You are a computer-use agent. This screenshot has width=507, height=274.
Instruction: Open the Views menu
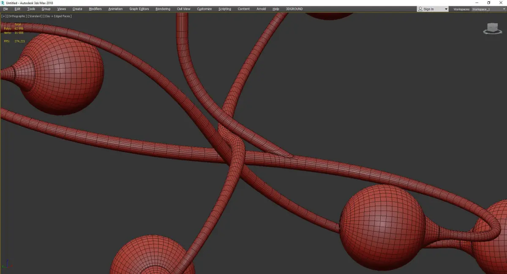pyautogui.click(x=62, y=9)
